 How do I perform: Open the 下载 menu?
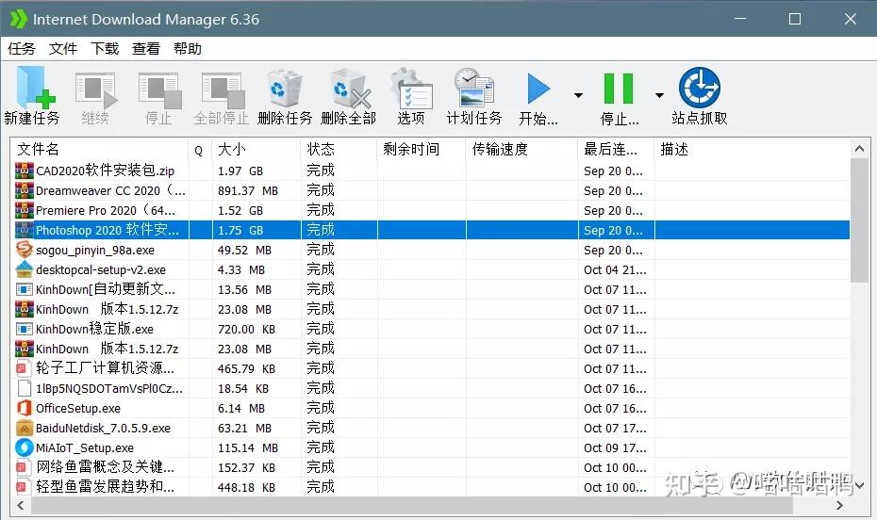point(105,49)
